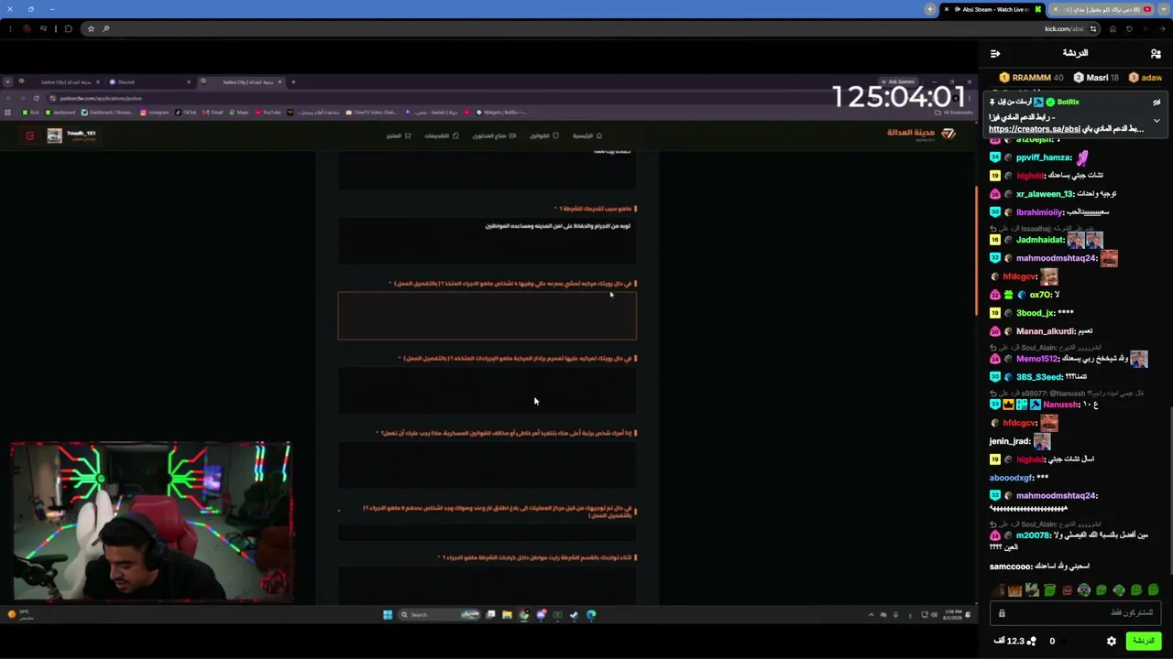Open extensions puzzle icon in toolbar
The image size is (1173, 659).
[x=68, y=28]
